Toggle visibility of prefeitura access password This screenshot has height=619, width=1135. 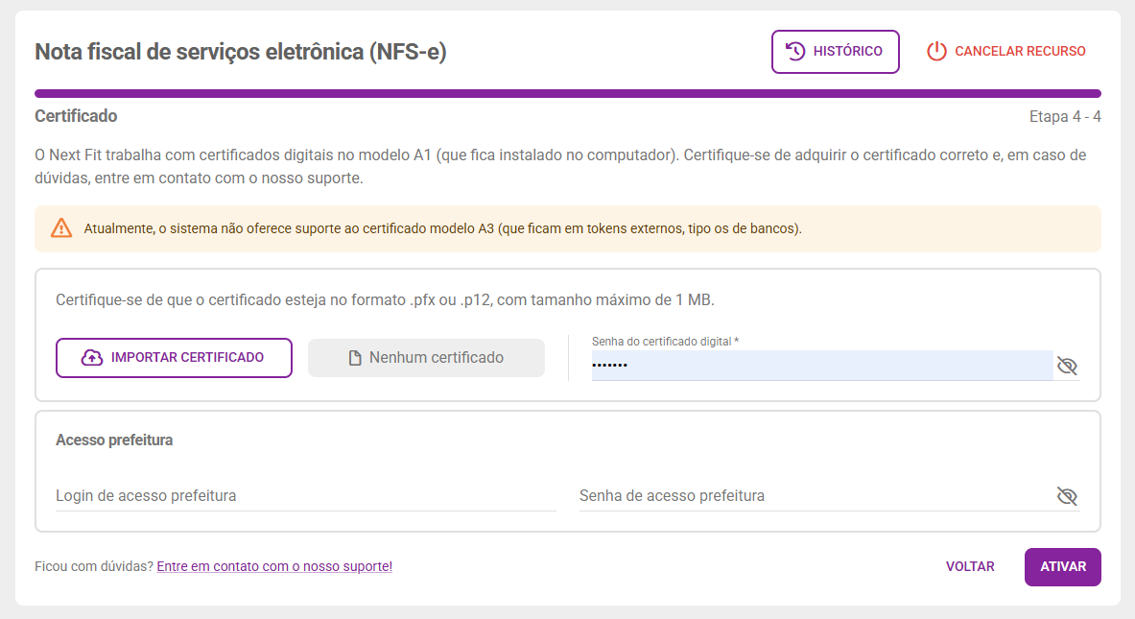(x=1067, y=496)
